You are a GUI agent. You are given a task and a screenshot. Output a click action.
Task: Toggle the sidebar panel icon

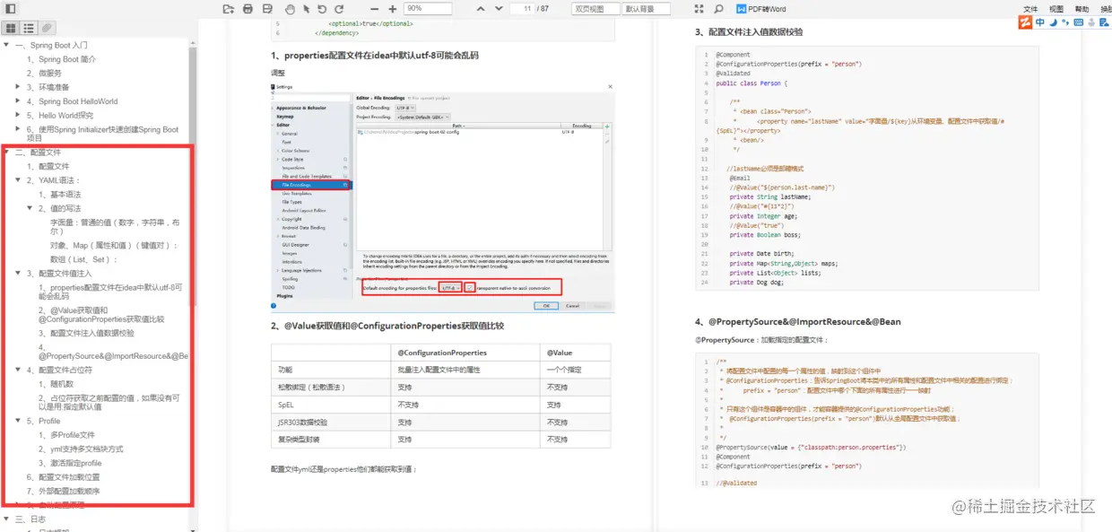10,8
